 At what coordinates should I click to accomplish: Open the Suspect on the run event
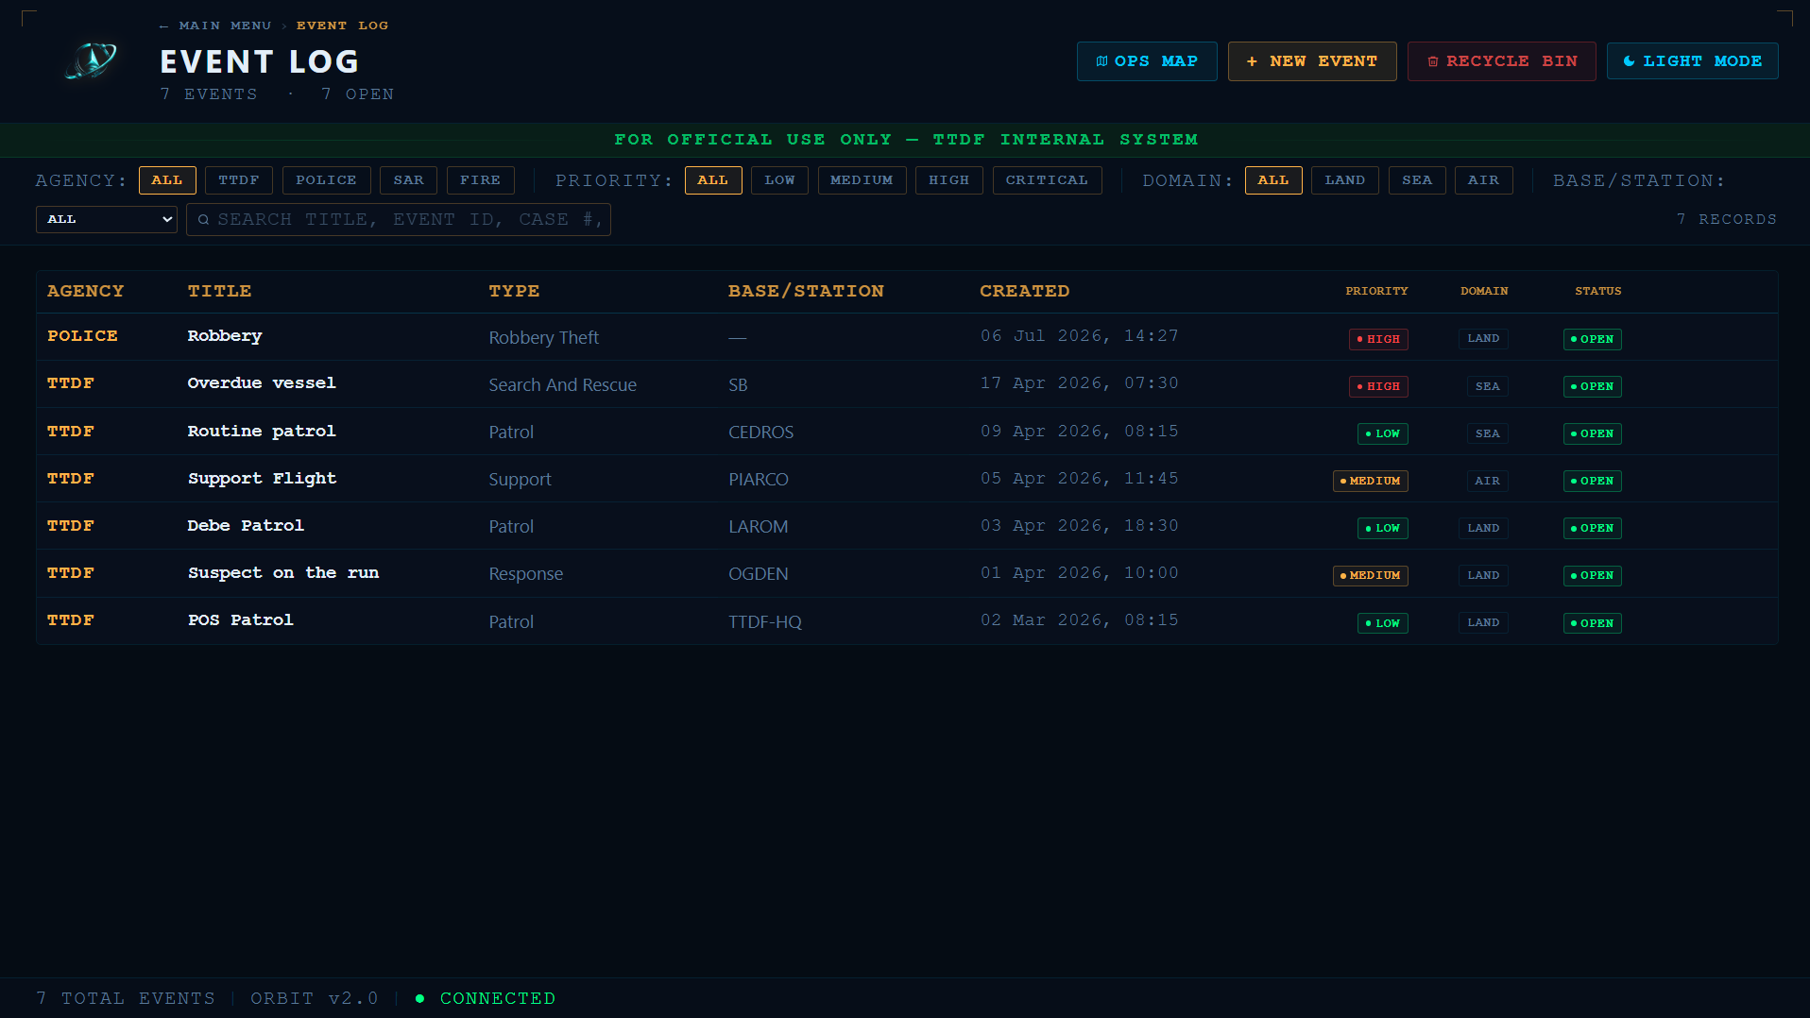click(x=907, y=573)
